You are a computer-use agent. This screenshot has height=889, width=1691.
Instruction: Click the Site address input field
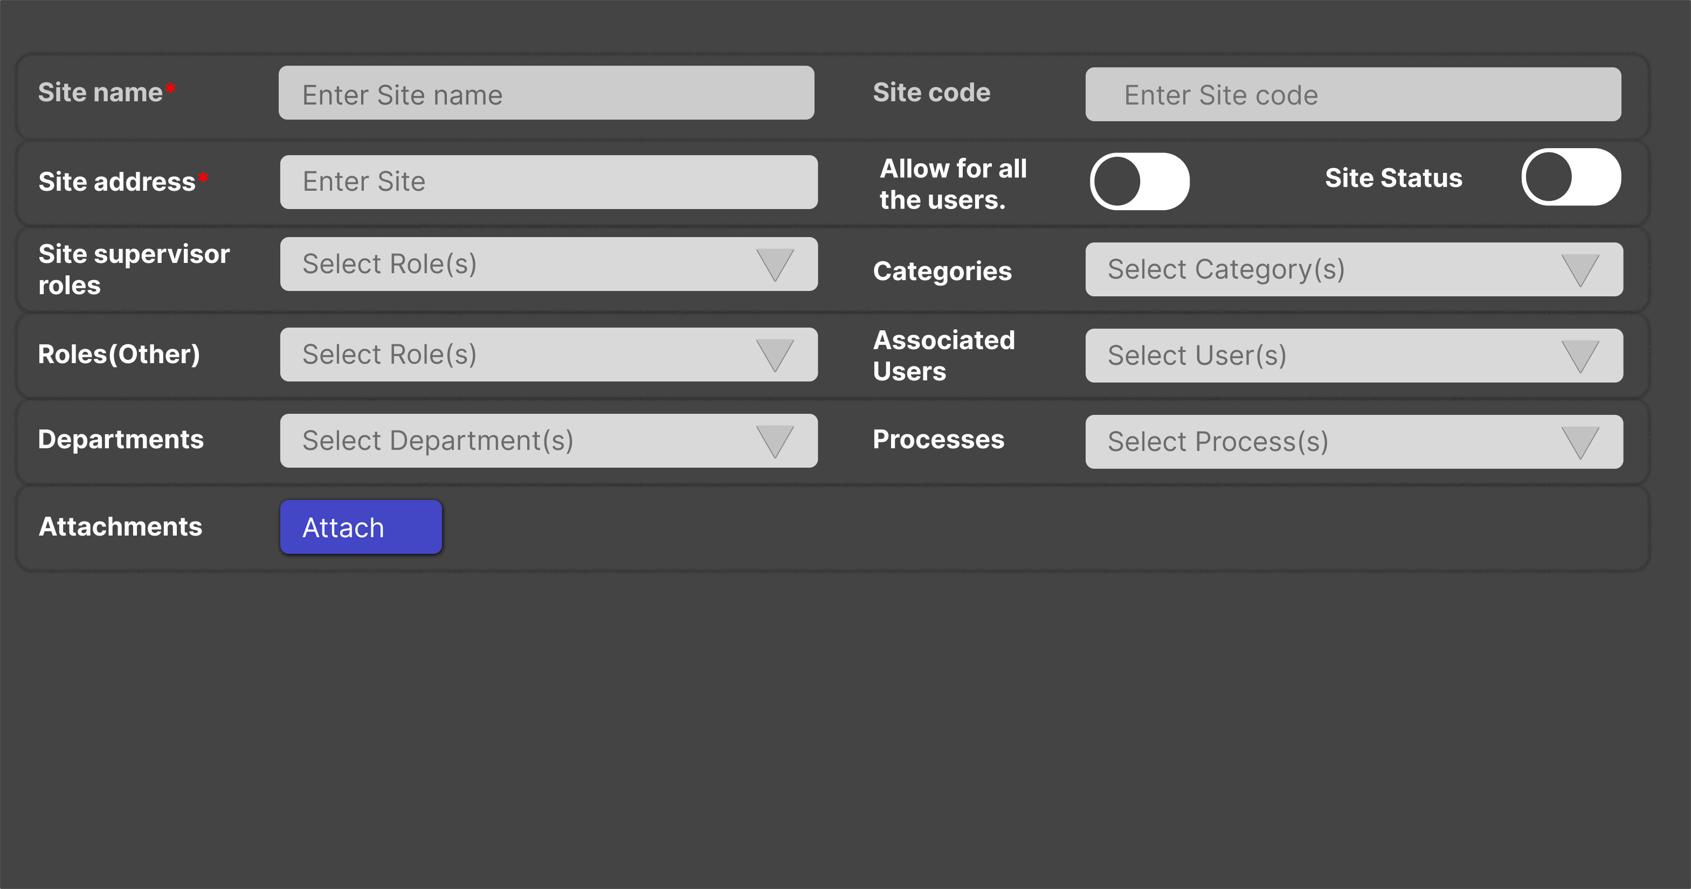point(549,183)
